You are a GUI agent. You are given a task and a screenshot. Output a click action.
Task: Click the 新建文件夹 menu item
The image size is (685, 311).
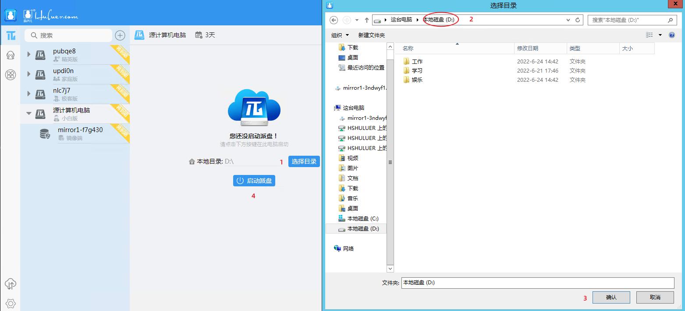370,35
